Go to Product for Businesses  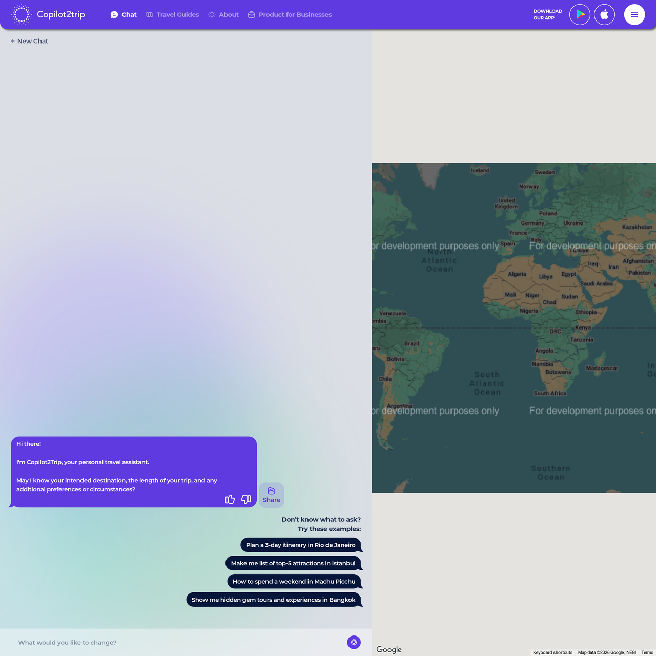point(290,15)
